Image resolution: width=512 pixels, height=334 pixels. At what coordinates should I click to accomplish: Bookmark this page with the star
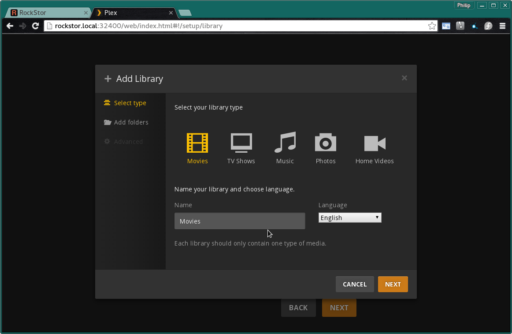[x=432, y=26]
